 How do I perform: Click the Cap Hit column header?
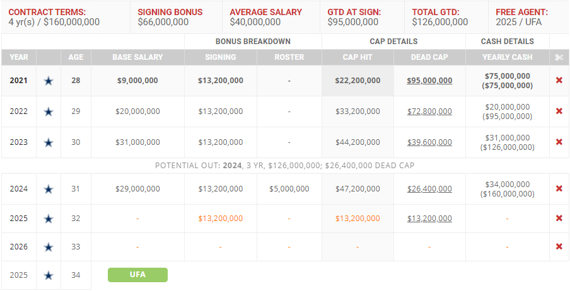pos(358,57)
